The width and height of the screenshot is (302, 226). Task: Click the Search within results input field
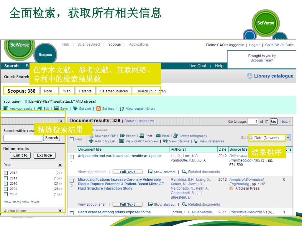tap(22, 138)
